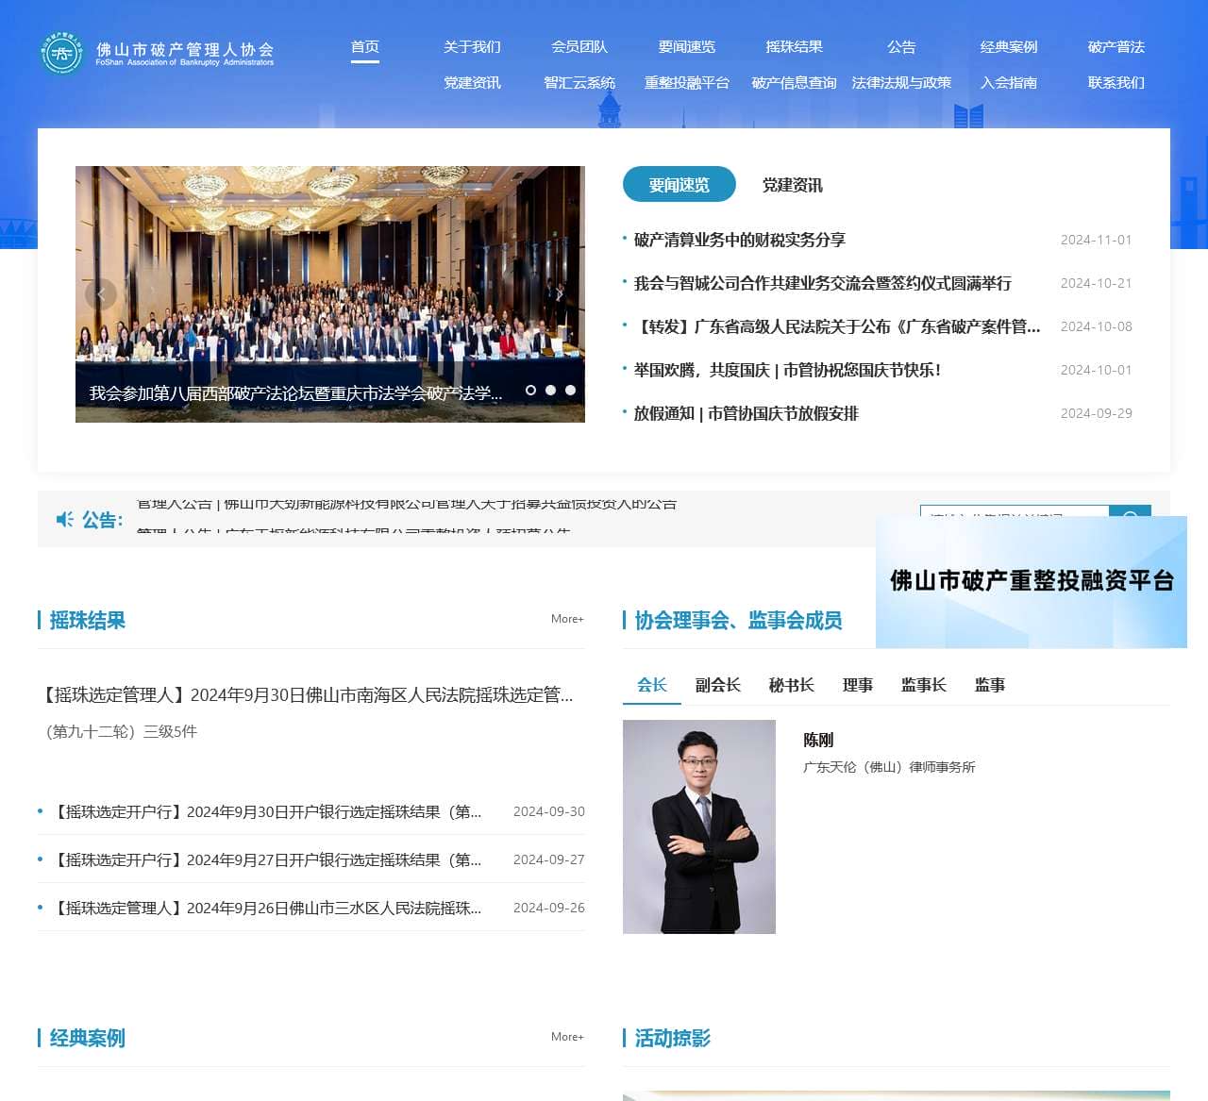Select the third carousel dot

point(570,390)
